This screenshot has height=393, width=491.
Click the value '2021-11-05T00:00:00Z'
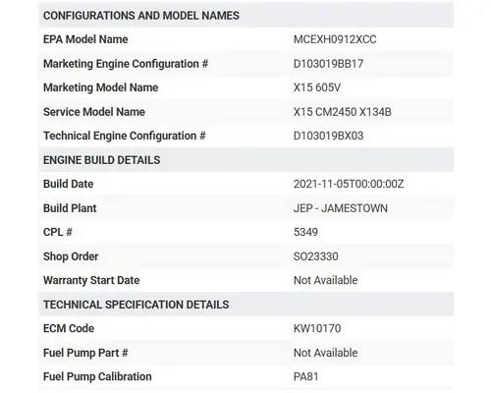tap(349, 184)
